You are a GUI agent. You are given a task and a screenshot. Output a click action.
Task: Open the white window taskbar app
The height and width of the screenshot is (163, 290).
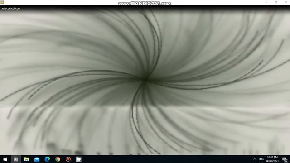pos(78,159)
